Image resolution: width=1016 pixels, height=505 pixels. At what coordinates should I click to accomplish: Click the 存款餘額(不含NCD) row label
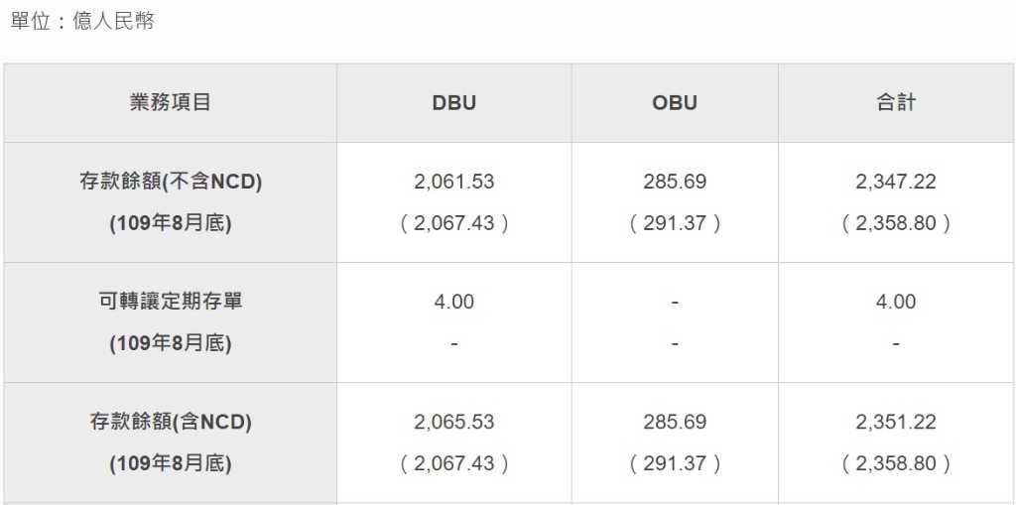pos(171,182)
